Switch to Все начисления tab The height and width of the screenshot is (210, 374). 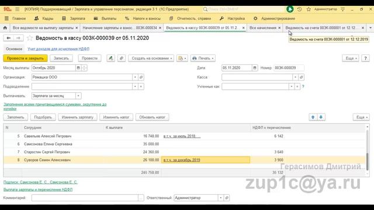(x=263, y=28)
